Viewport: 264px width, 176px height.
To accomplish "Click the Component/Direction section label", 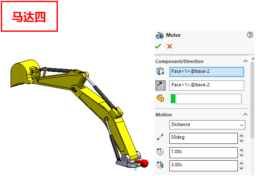I will (x=180, y=61).
